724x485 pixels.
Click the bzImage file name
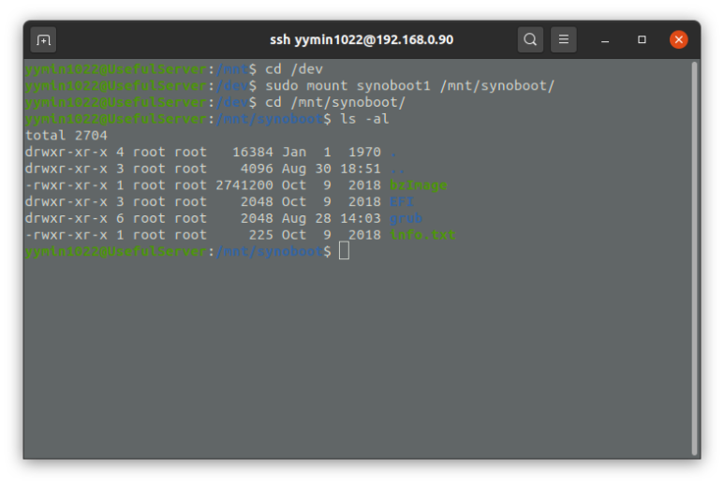coord(419,185)
